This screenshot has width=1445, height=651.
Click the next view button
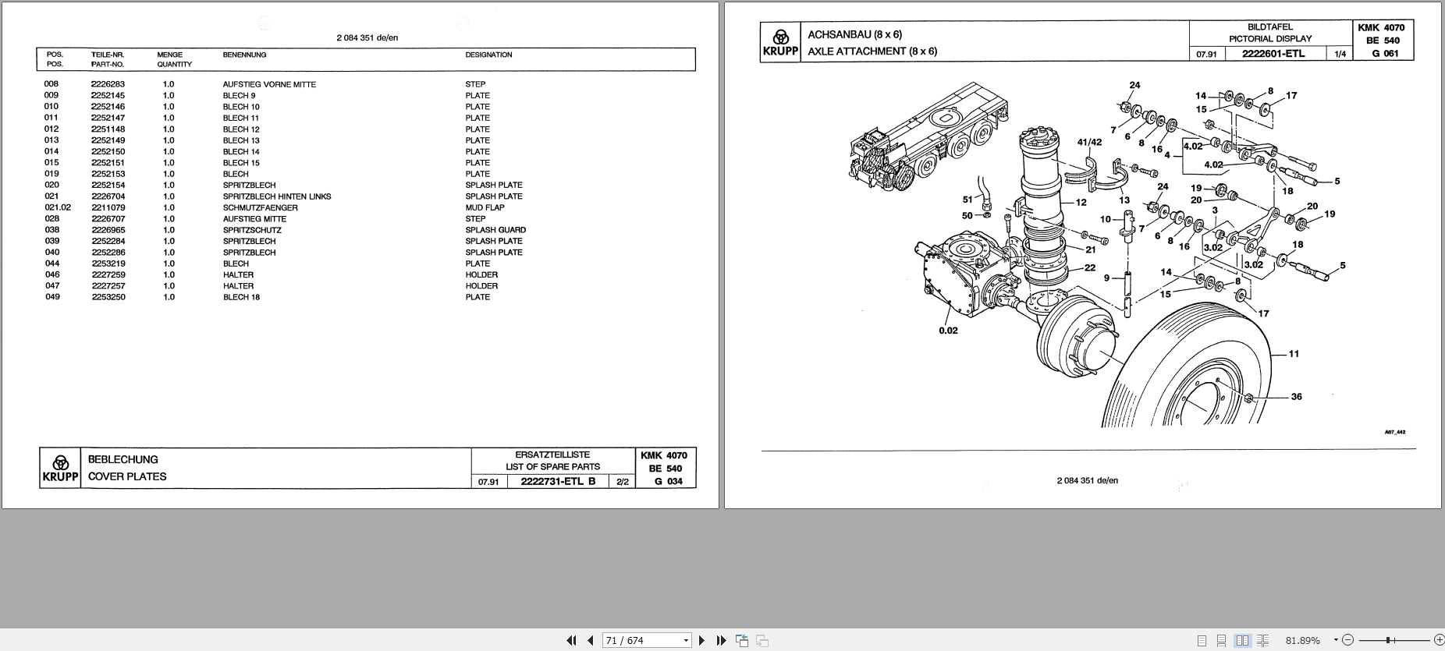pyautogui.click(x=762, y=640)
